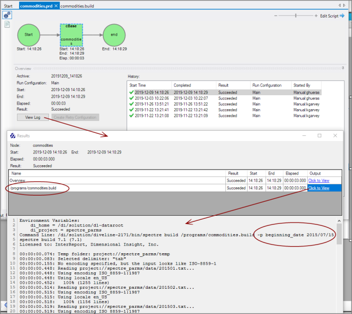
Task: Click the document icon in left sidebar
Action: pyautogui.click(x=7, y=25)
